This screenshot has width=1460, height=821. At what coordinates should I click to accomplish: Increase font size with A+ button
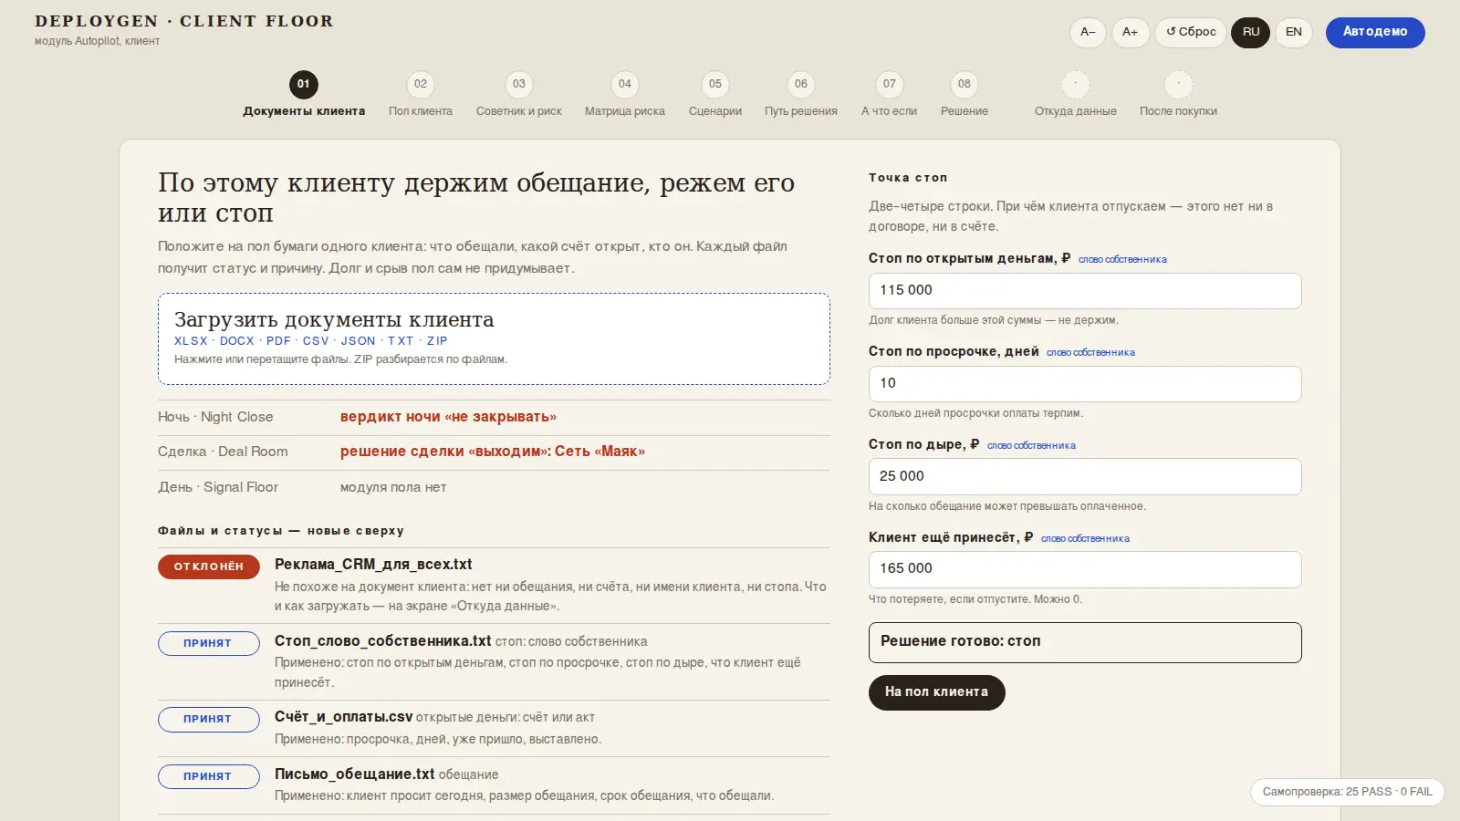[x=1130, y=32]
